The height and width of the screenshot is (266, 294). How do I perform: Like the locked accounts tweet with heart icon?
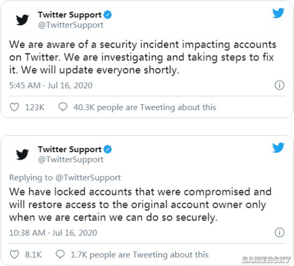click(x=14, y=254)
